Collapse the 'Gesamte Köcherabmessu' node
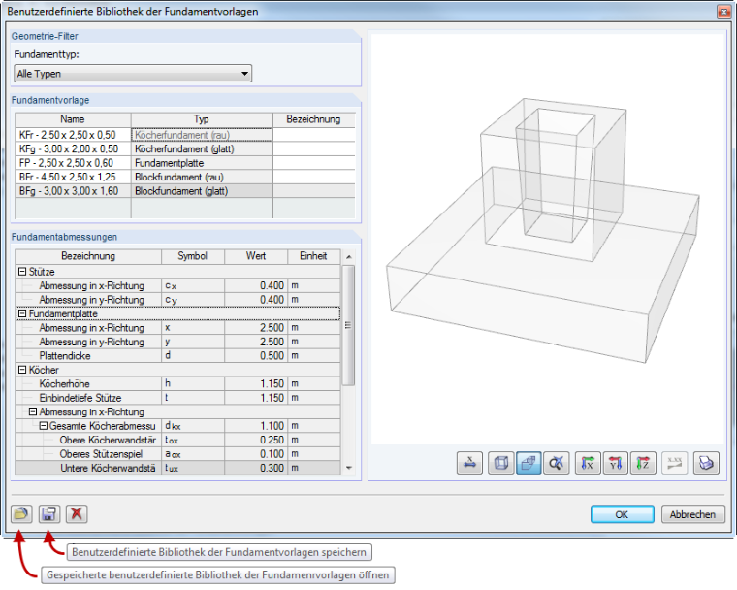The image size is (737, 590). 44,426
